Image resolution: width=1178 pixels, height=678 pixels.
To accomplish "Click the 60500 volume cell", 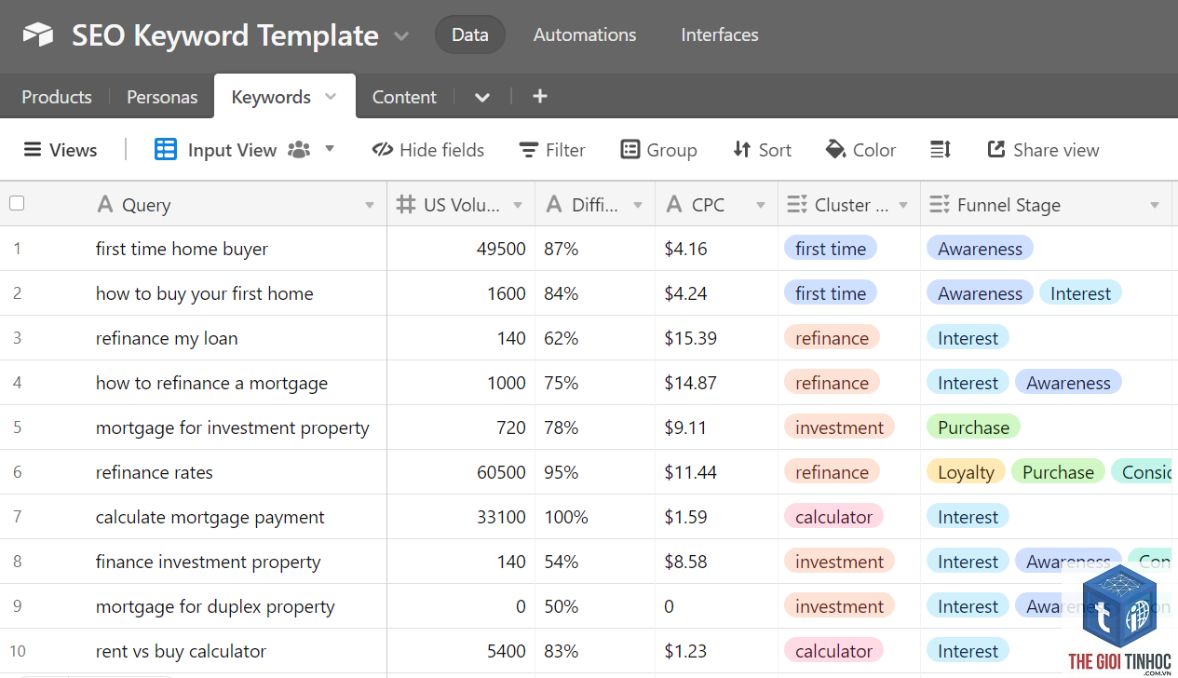I will [461, 472].
